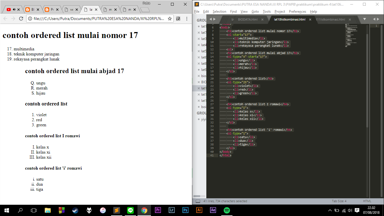This screenshot has height=216, width=384.
Task: Mute the YouTube tab audio icon
Action: coord(14,10)
